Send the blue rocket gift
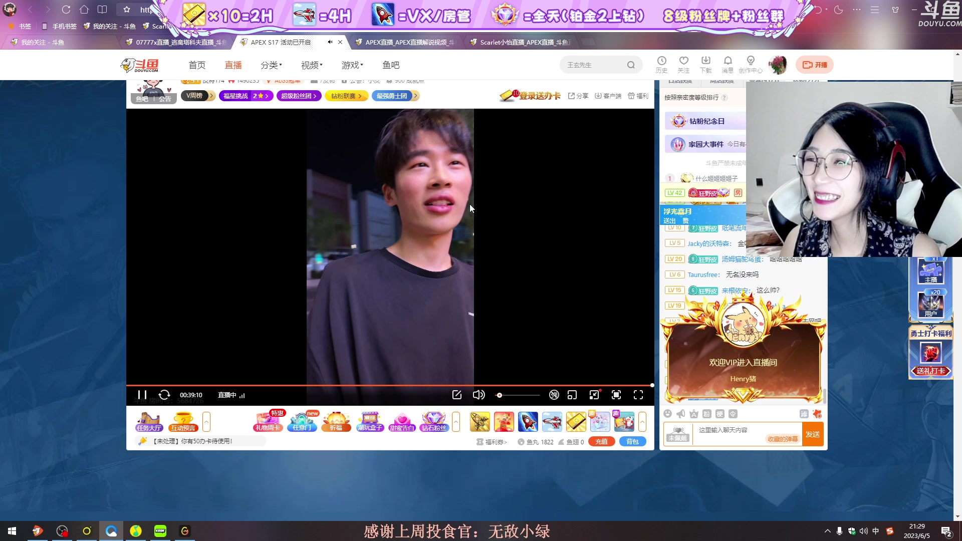The width and height of the screenshot is (962, 541). pos(528,422)
